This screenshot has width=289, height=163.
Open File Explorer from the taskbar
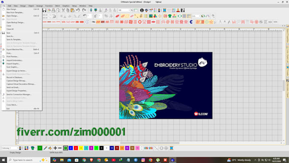[62, 160]
